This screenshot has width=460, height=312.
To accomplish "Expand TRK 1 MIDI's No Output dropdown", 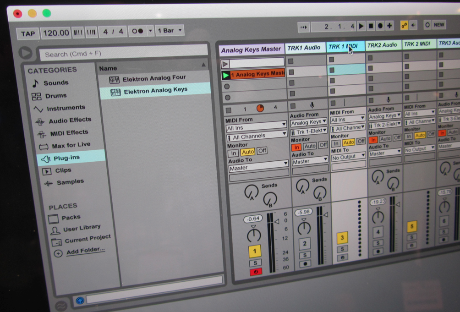I will click(x=349, y=157).
